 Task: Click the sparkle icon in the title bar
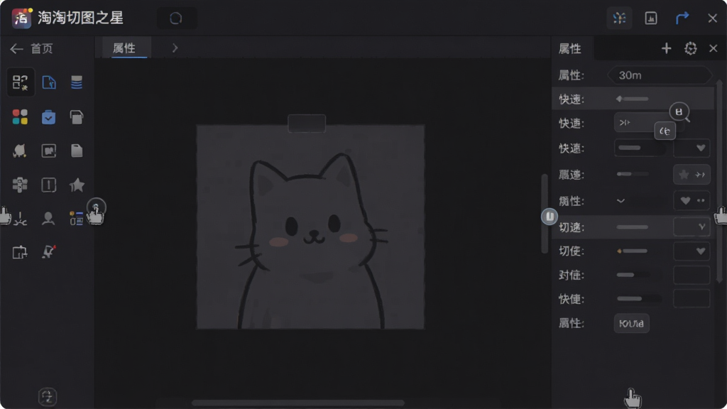point(619,18)
